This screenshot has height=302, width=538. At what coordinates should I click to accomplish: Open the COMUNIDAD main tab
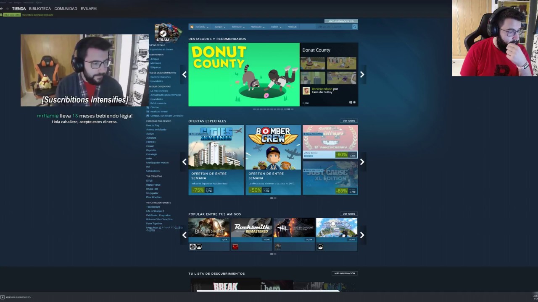[66, 8]
